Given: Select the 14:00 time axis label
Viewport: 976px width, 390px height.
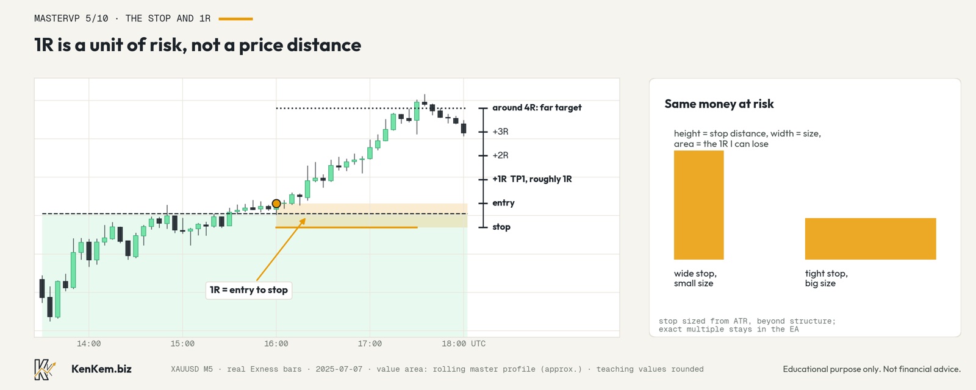Looking at the screenshot, I should 89,344.
